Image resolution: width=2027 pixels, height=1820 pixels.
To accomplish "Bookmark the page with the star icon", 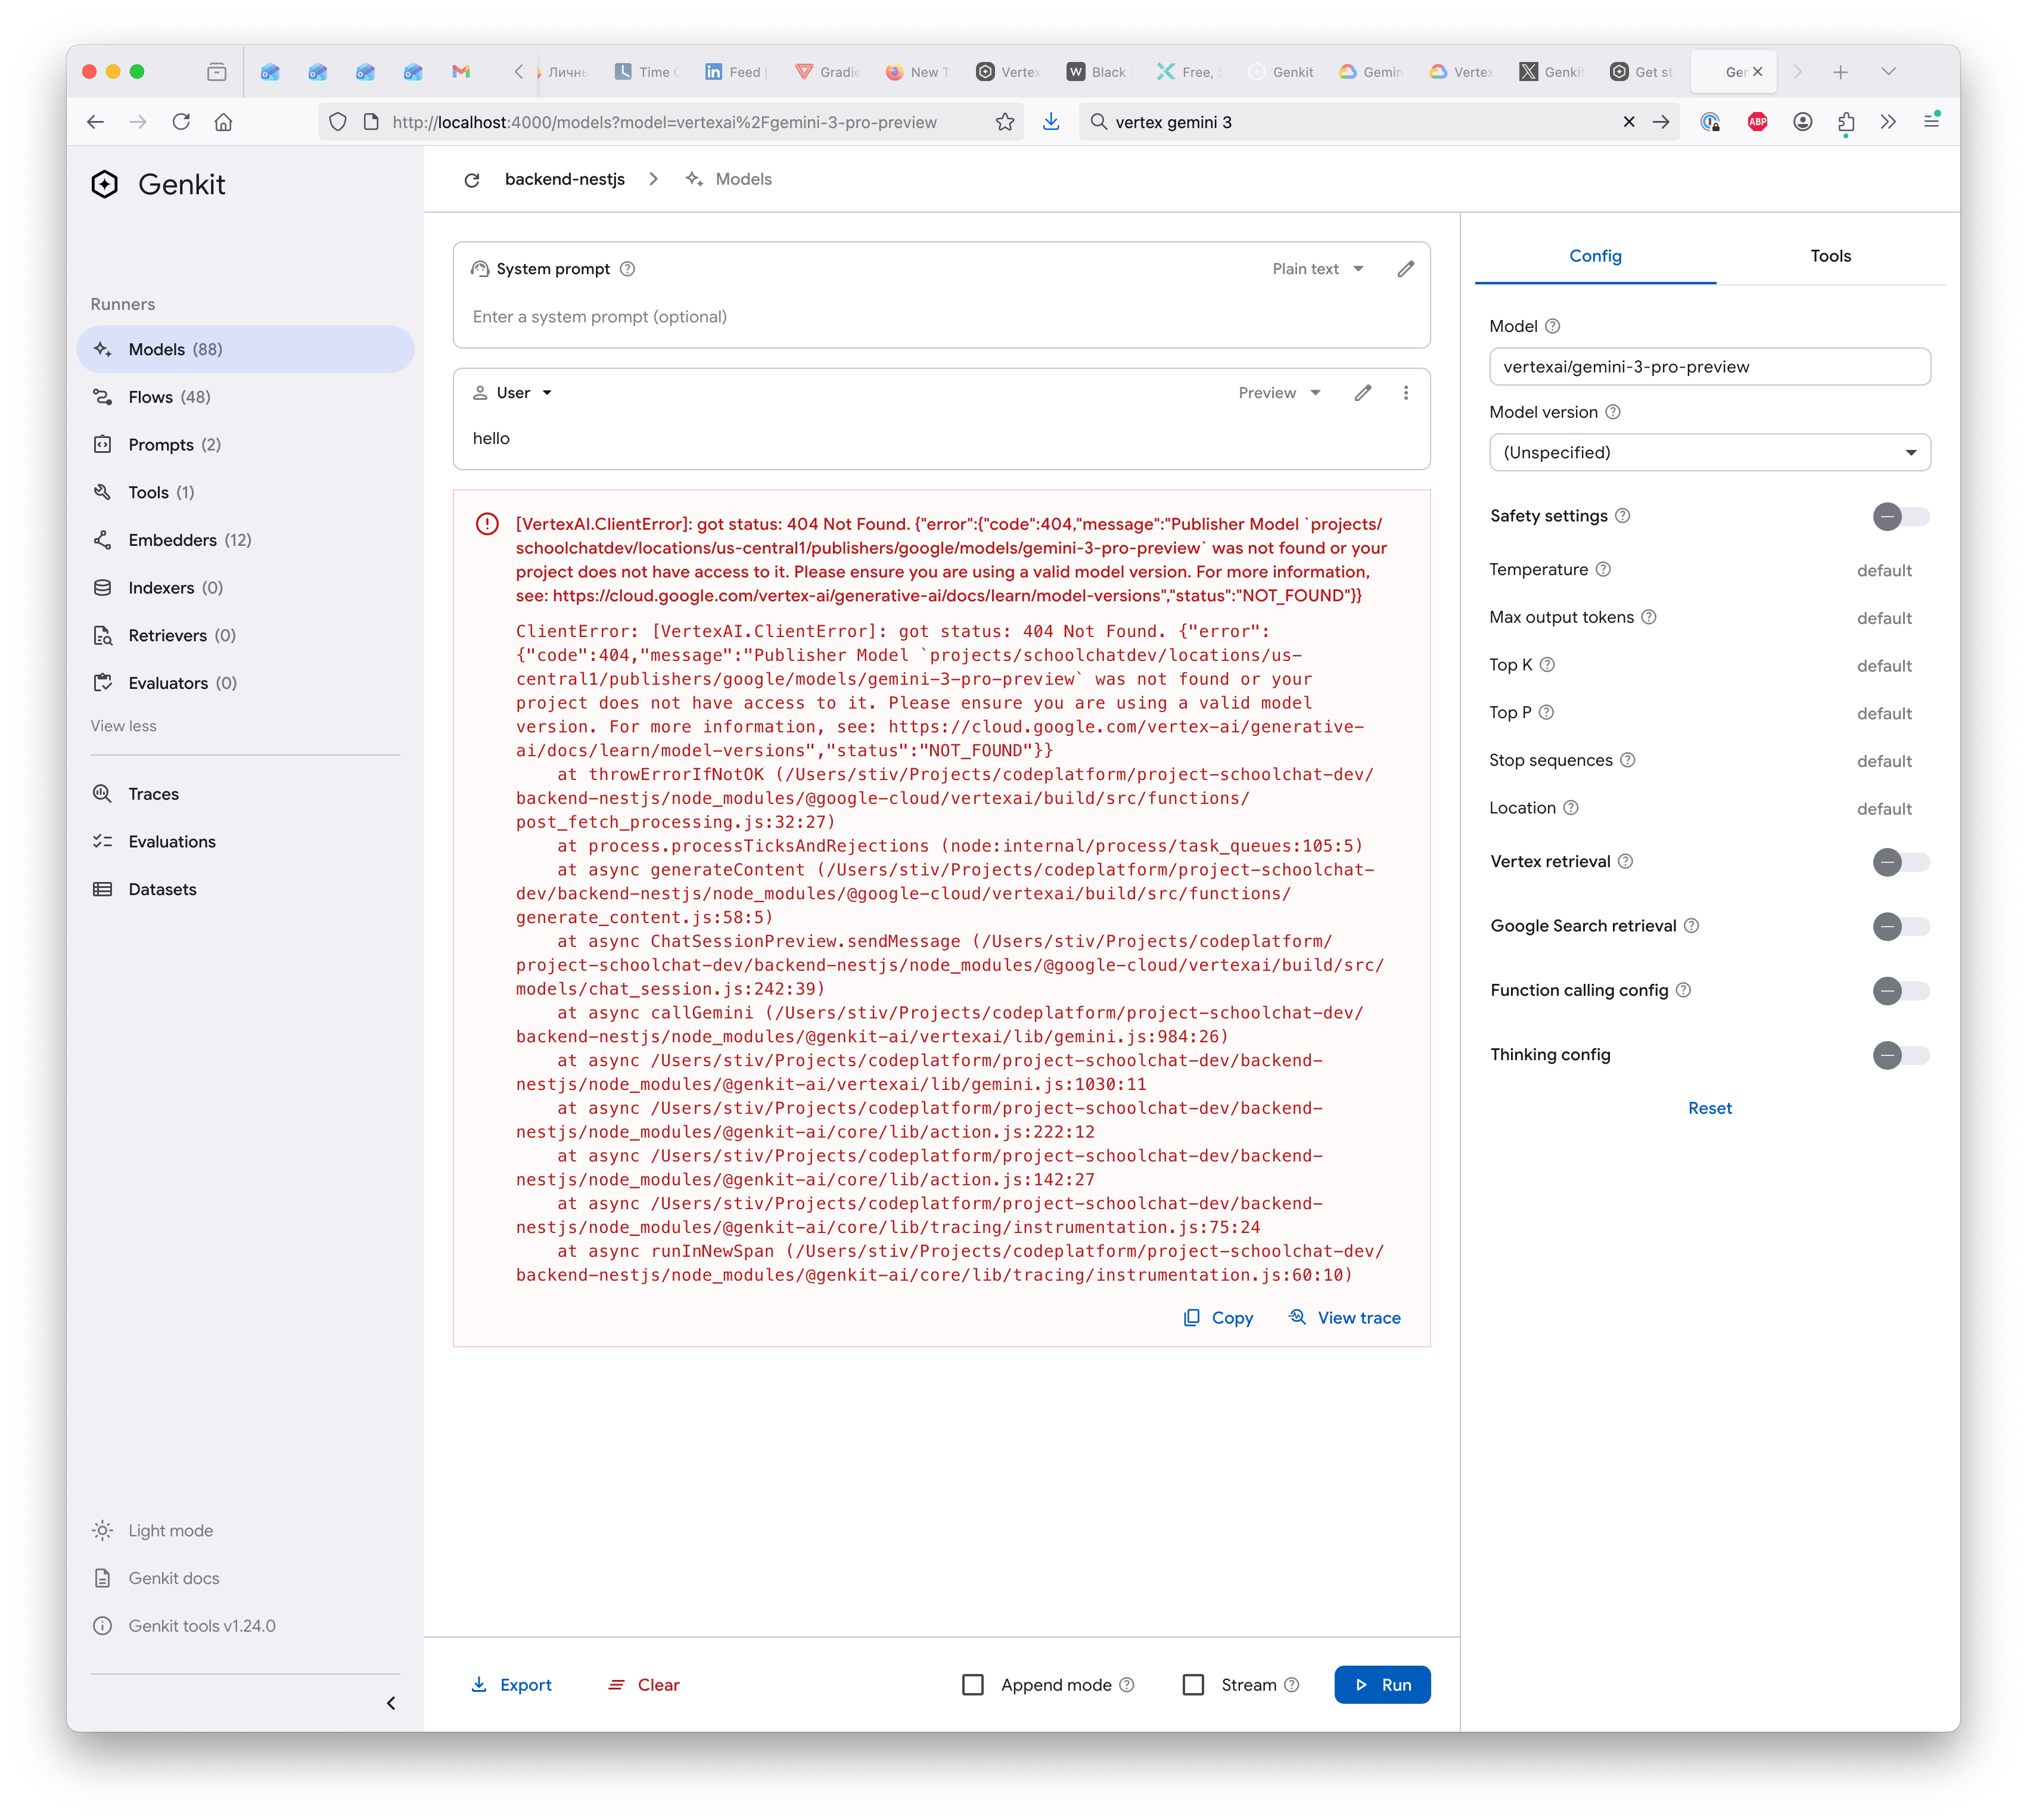I will click(x=1005, y=122).
